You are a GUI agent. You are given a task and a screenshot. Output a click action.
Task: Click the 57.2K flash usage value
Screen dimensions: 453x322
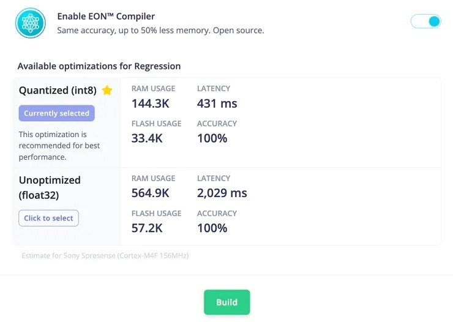pyautogui.click(x=147, y=228)
